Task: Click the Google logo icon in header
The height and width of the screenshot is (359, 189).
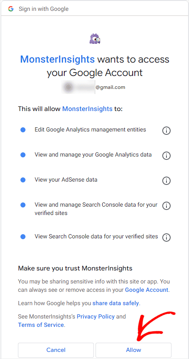Action: coord(11,9)
